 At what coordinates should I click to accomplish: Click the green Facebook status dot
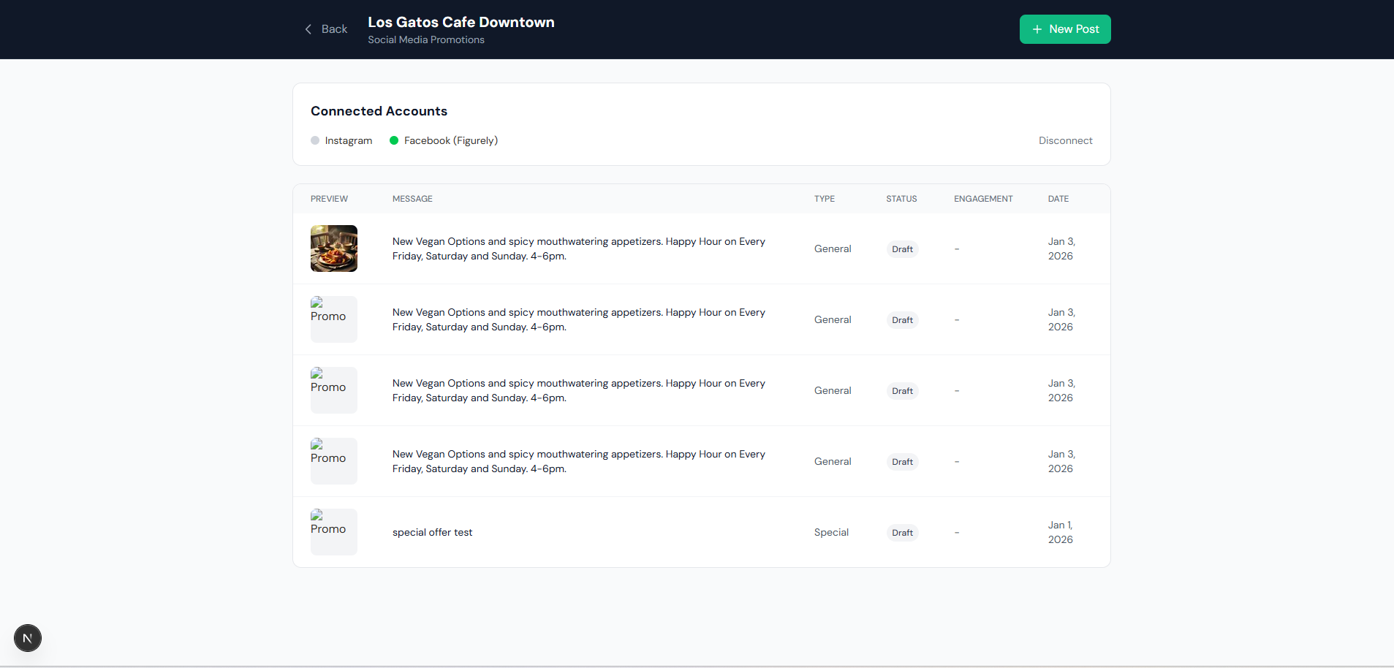coord(394,140)
